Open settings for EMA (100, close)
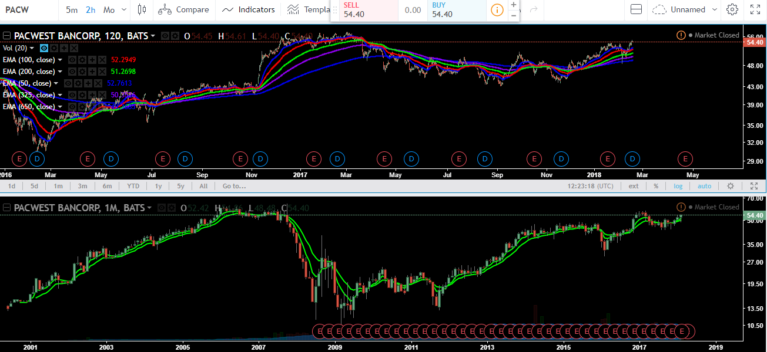 click(82, 60)
